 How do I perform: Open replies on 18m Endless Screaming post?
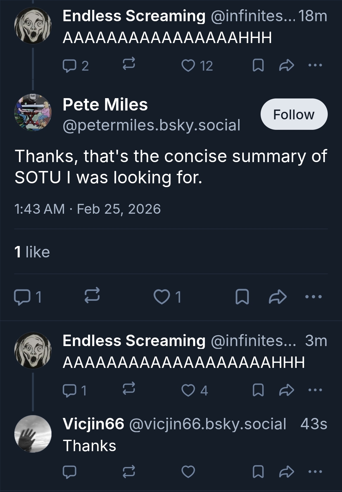[x=69, y=66]
